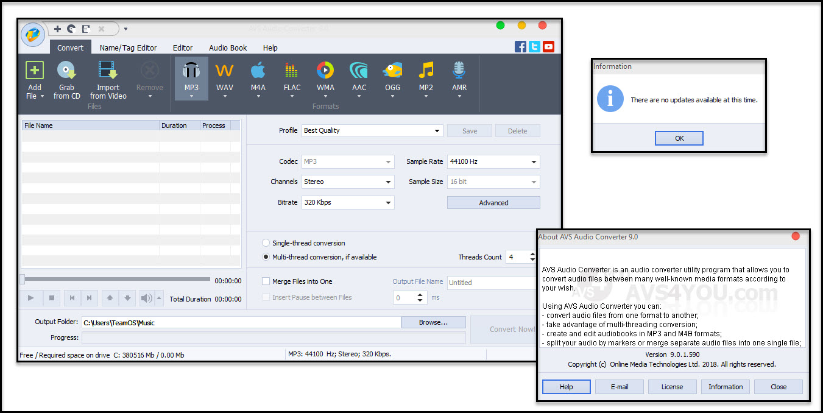The height and width of the screenshot is (413, 823).
Task: Select the OGG output format
Action: click(x=392, y=79)
